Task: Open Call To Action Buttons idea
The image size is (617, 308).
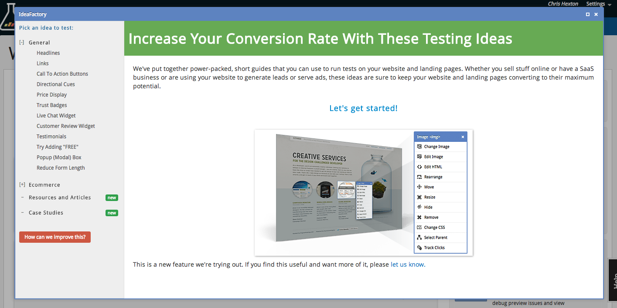Action: (x=62, y=74)
